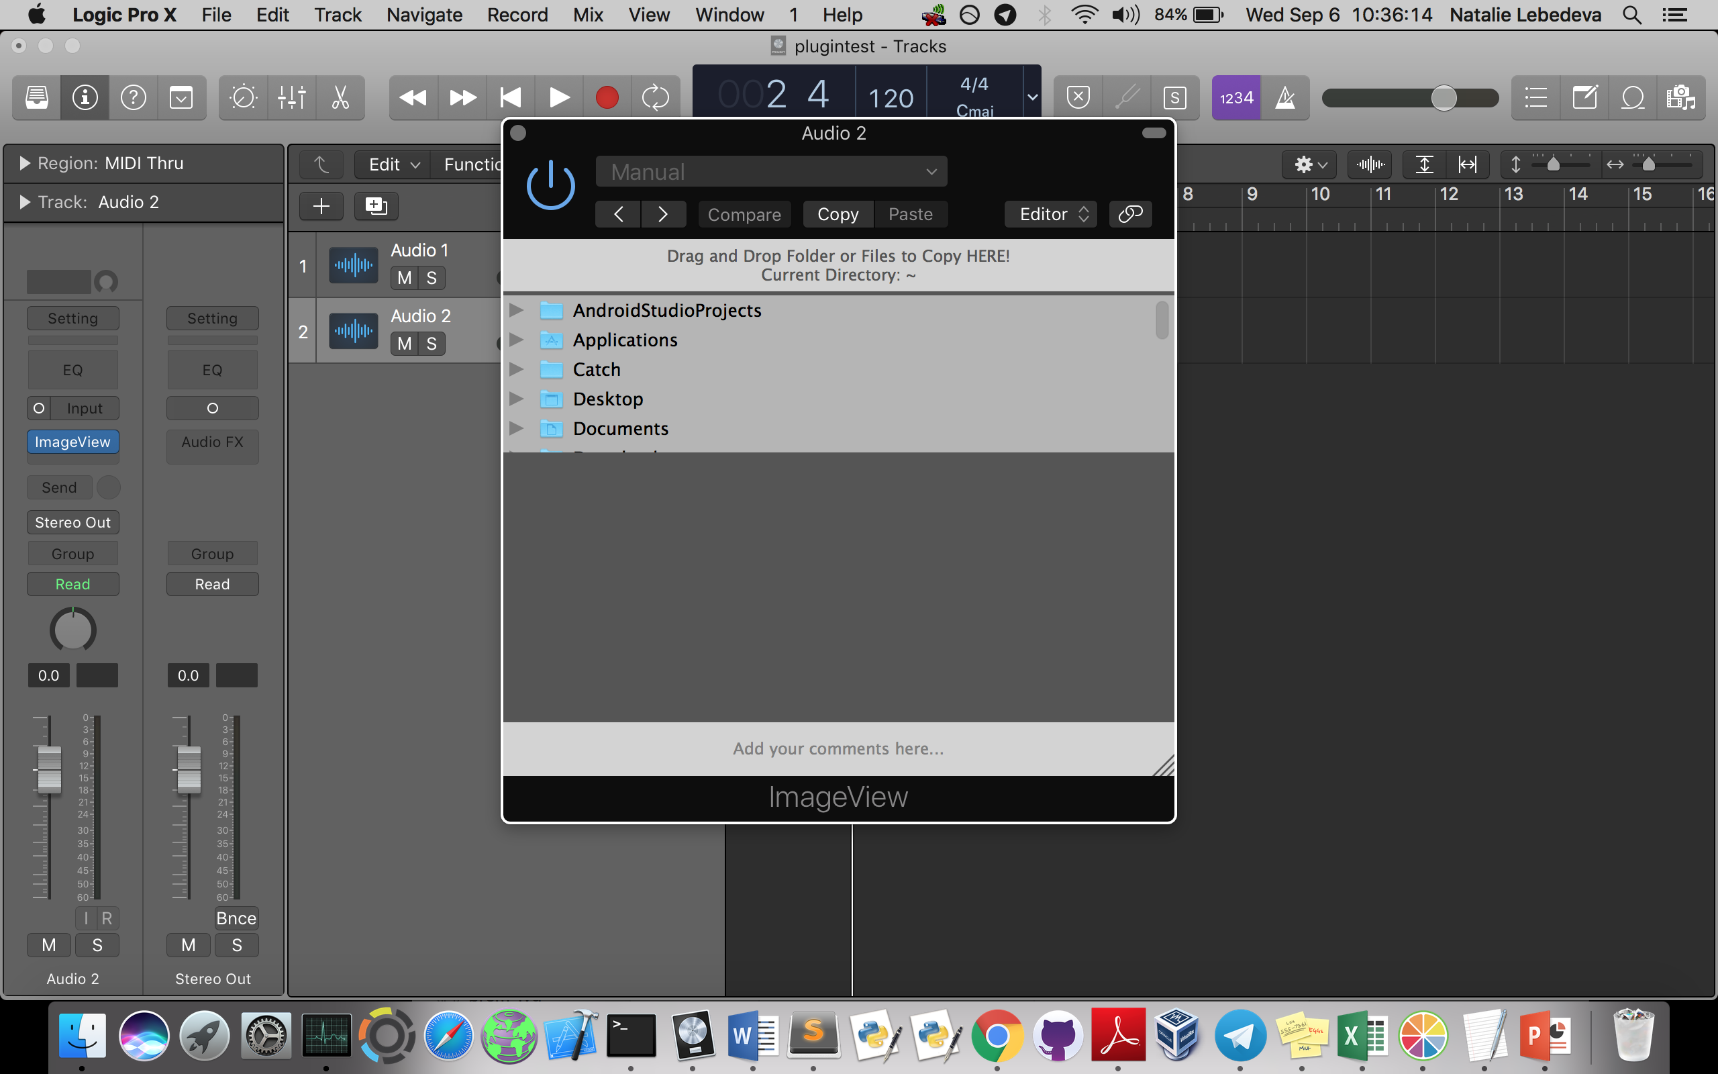The height and width of the screenshot is (1074, 1718).
Task: Toggle the plugin power bypass button
Action: pyautogui.click(x=550, y=185)
